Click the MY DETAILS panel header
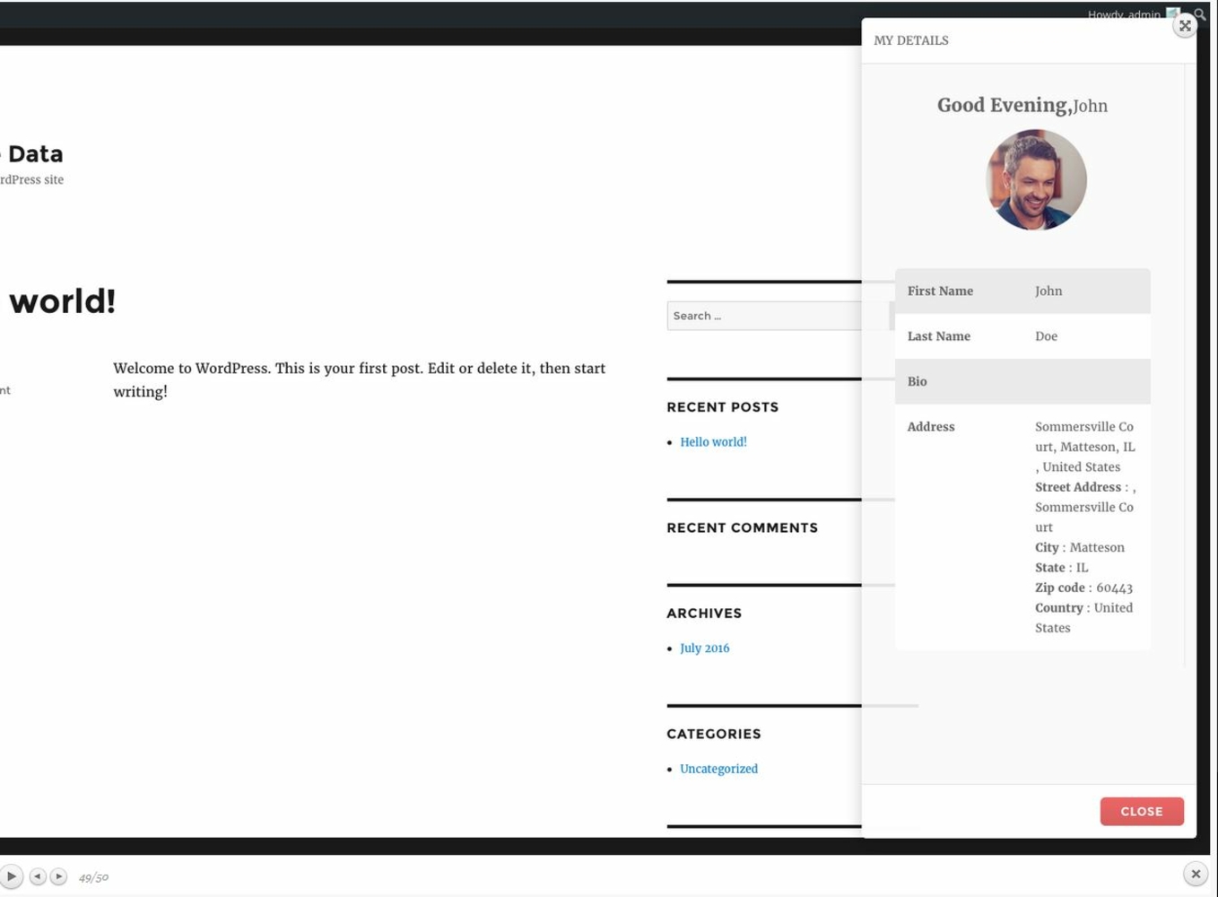The width and height of the screenshot is (1218, 897). (911, 40)
